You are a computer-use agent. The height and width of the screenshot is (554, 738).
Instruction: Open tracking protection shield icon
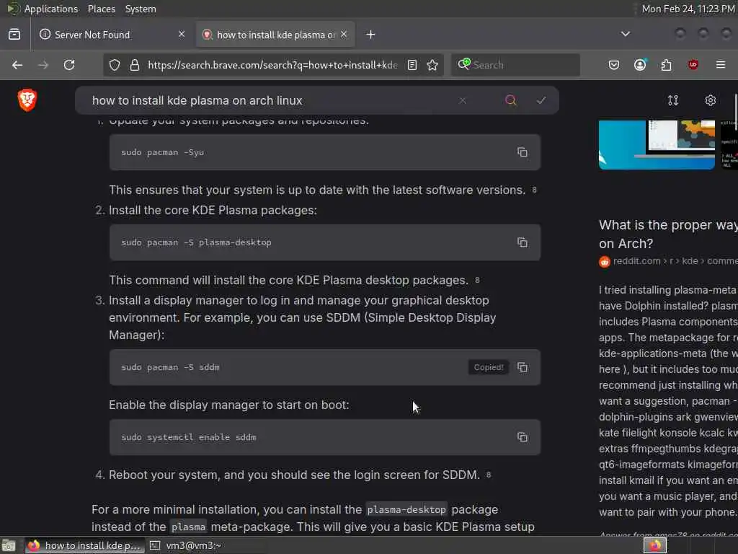[x=115, y=65]
